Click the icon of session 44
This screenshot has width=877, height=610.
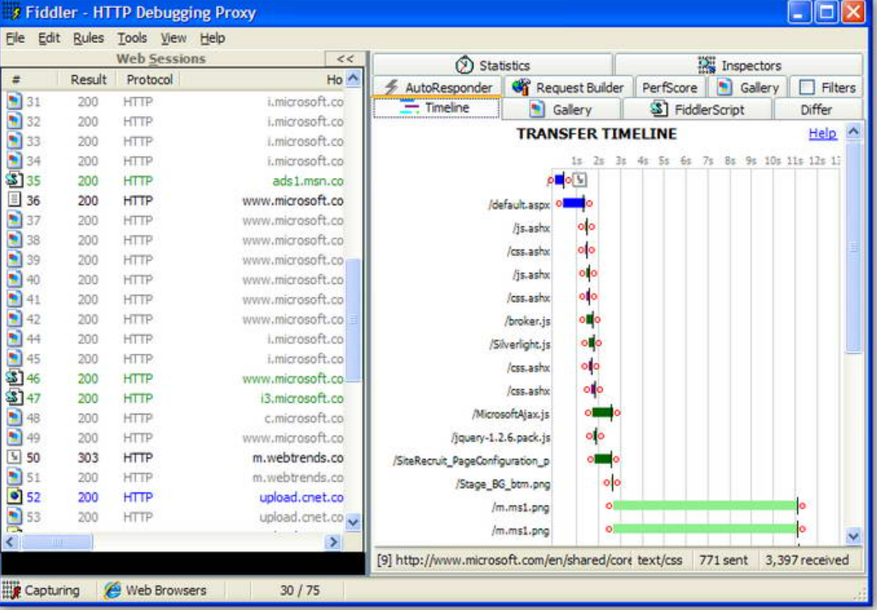14,339
